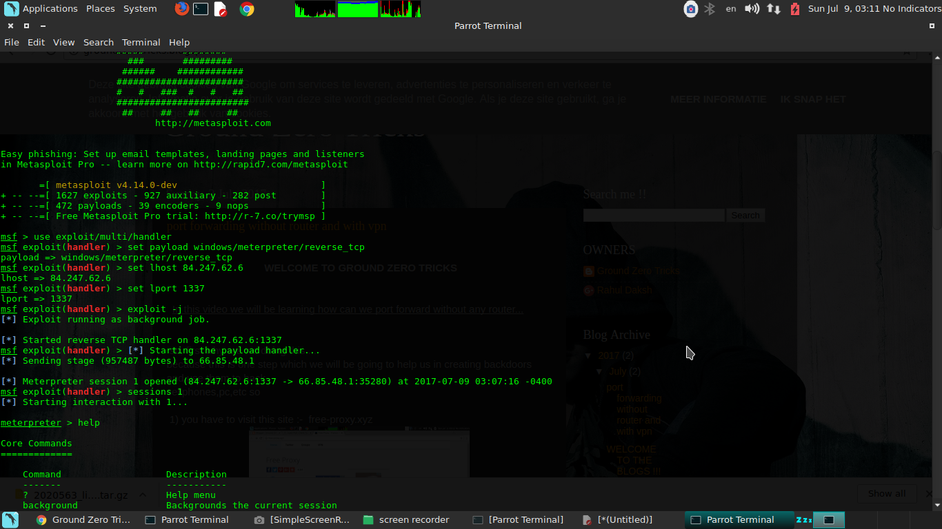Switch to the '[SimpleScreenR...' taskbar window

pos(302,520)
